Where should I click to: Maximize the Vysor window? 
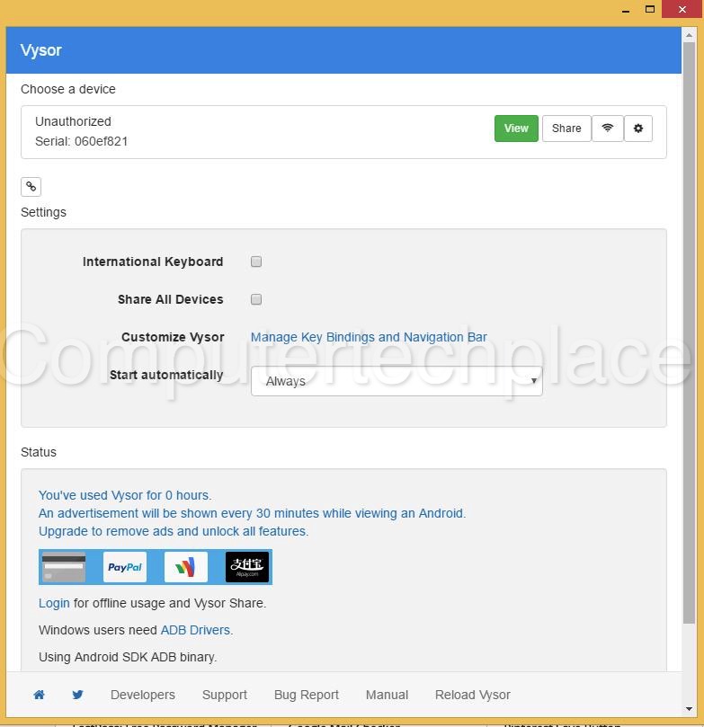[x=650, y=9]
